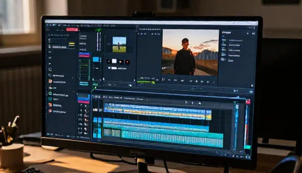Click the green-yellow level bar under preview
Viewport: 302px width, 173px height.
(146, 82)
